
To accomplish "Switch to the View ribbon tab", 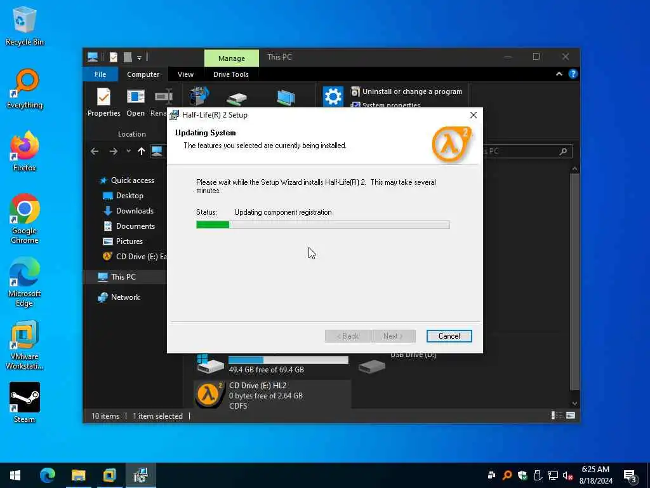I will tap(185, 74).
